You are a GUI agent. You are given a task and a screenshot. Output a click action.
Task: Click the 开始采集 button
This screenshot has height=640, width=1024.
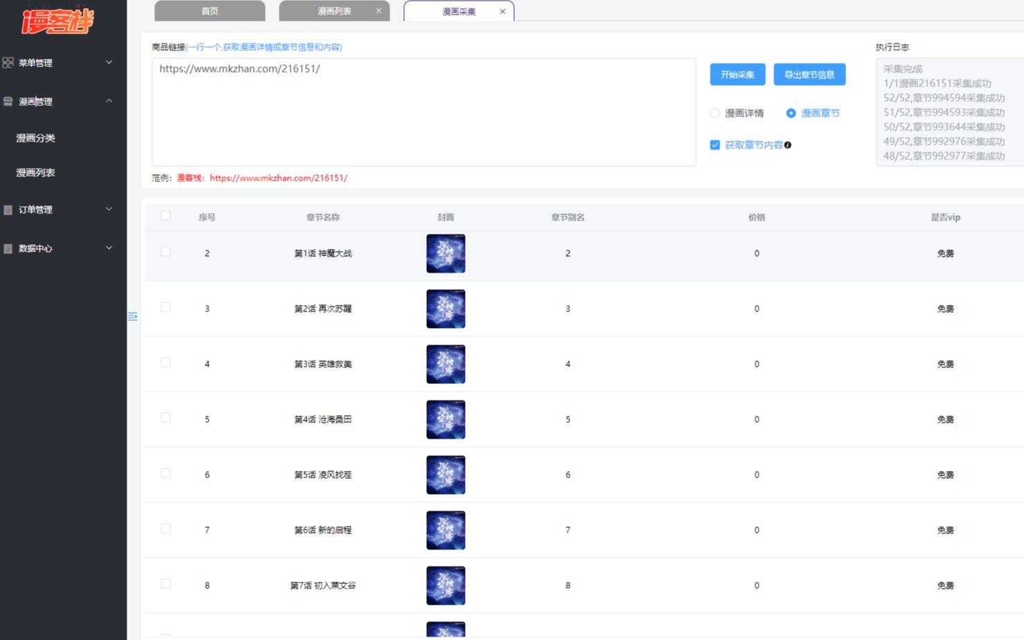tap(738, 75)
